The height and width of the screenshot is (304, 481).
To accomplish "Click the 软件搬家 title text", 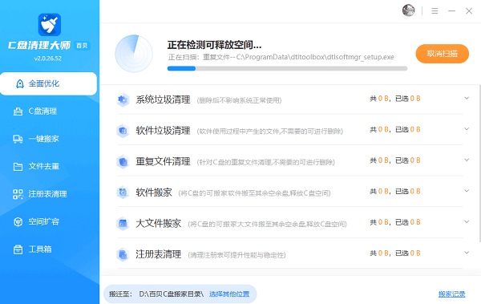I will point(154,193).
